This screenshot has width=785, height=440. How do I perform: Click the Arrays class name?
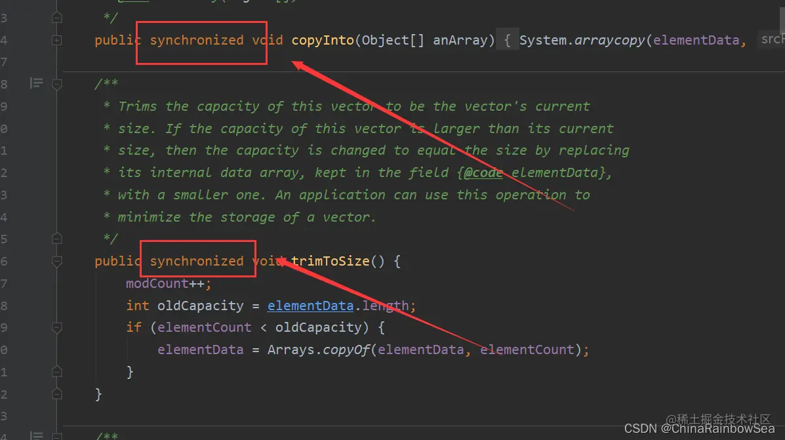(291, 350)
